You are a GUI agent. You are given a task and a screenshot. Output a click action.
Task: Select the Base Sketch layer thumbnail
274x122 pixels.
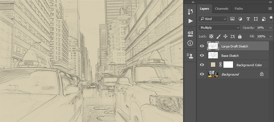pyautogui.click(x=213, y=55)
